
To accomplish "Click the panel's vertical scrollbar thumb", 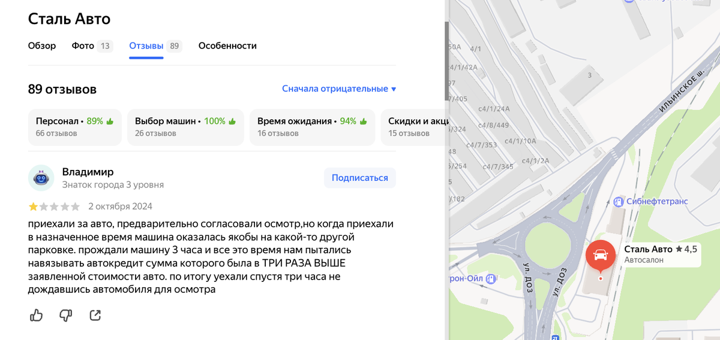I will click(446, 61).
